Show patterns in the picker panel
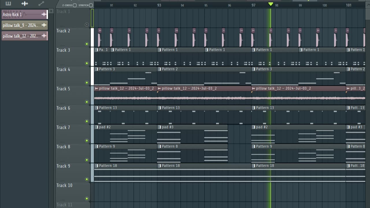 coord(8,3)
